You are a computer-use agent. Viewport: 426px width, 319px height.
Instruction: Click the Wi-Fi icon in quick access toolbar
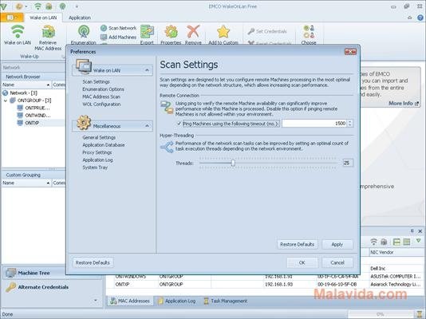point(37,6)
